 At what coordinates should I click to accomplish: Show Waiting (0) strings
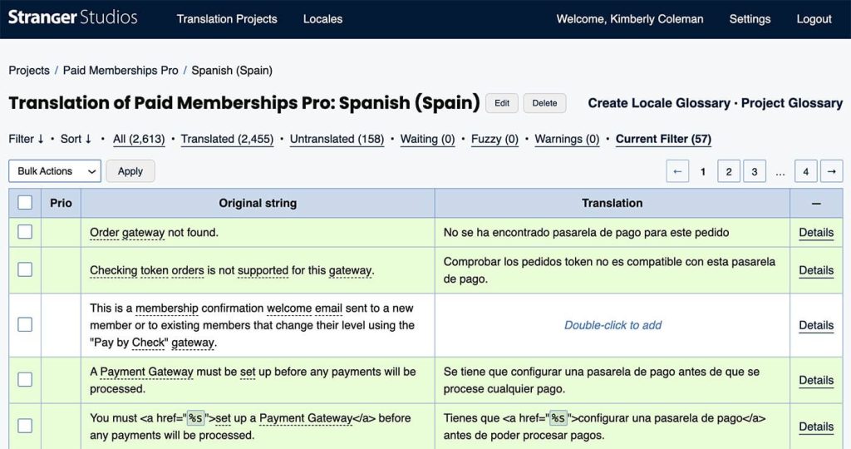coord(428,139)
